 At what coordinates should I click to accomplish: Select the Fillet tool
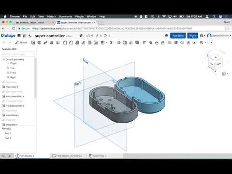point(65,43)
